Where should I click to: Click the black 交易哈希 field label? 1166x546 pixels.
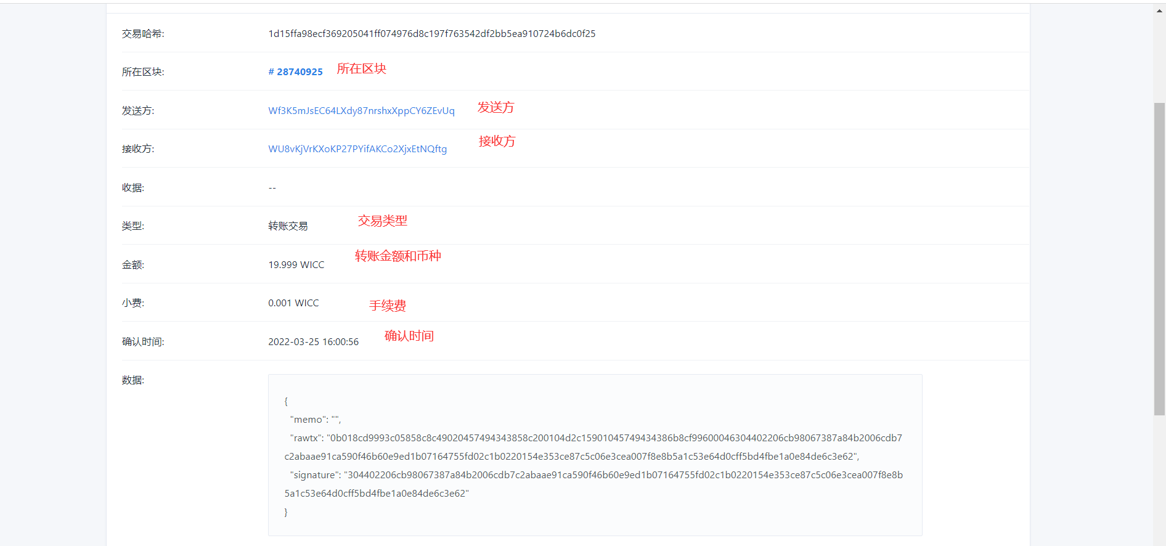point(142,34)
